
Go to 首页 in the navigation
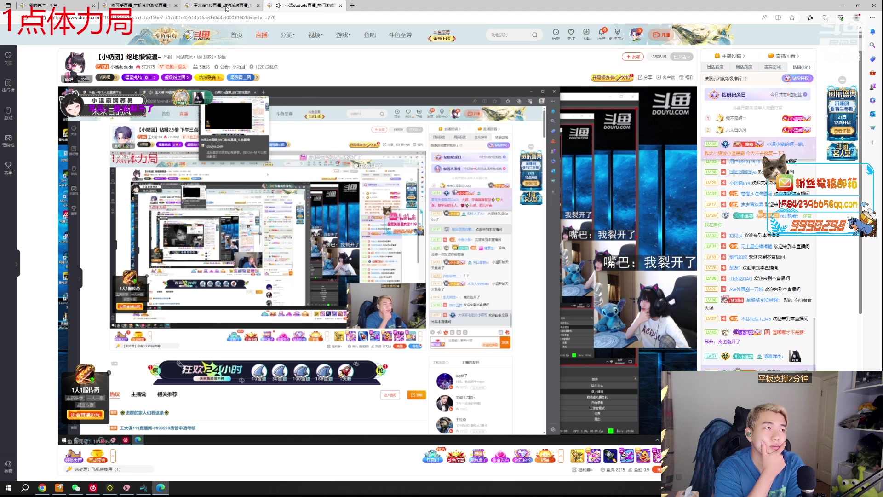[x=236, y=35]
